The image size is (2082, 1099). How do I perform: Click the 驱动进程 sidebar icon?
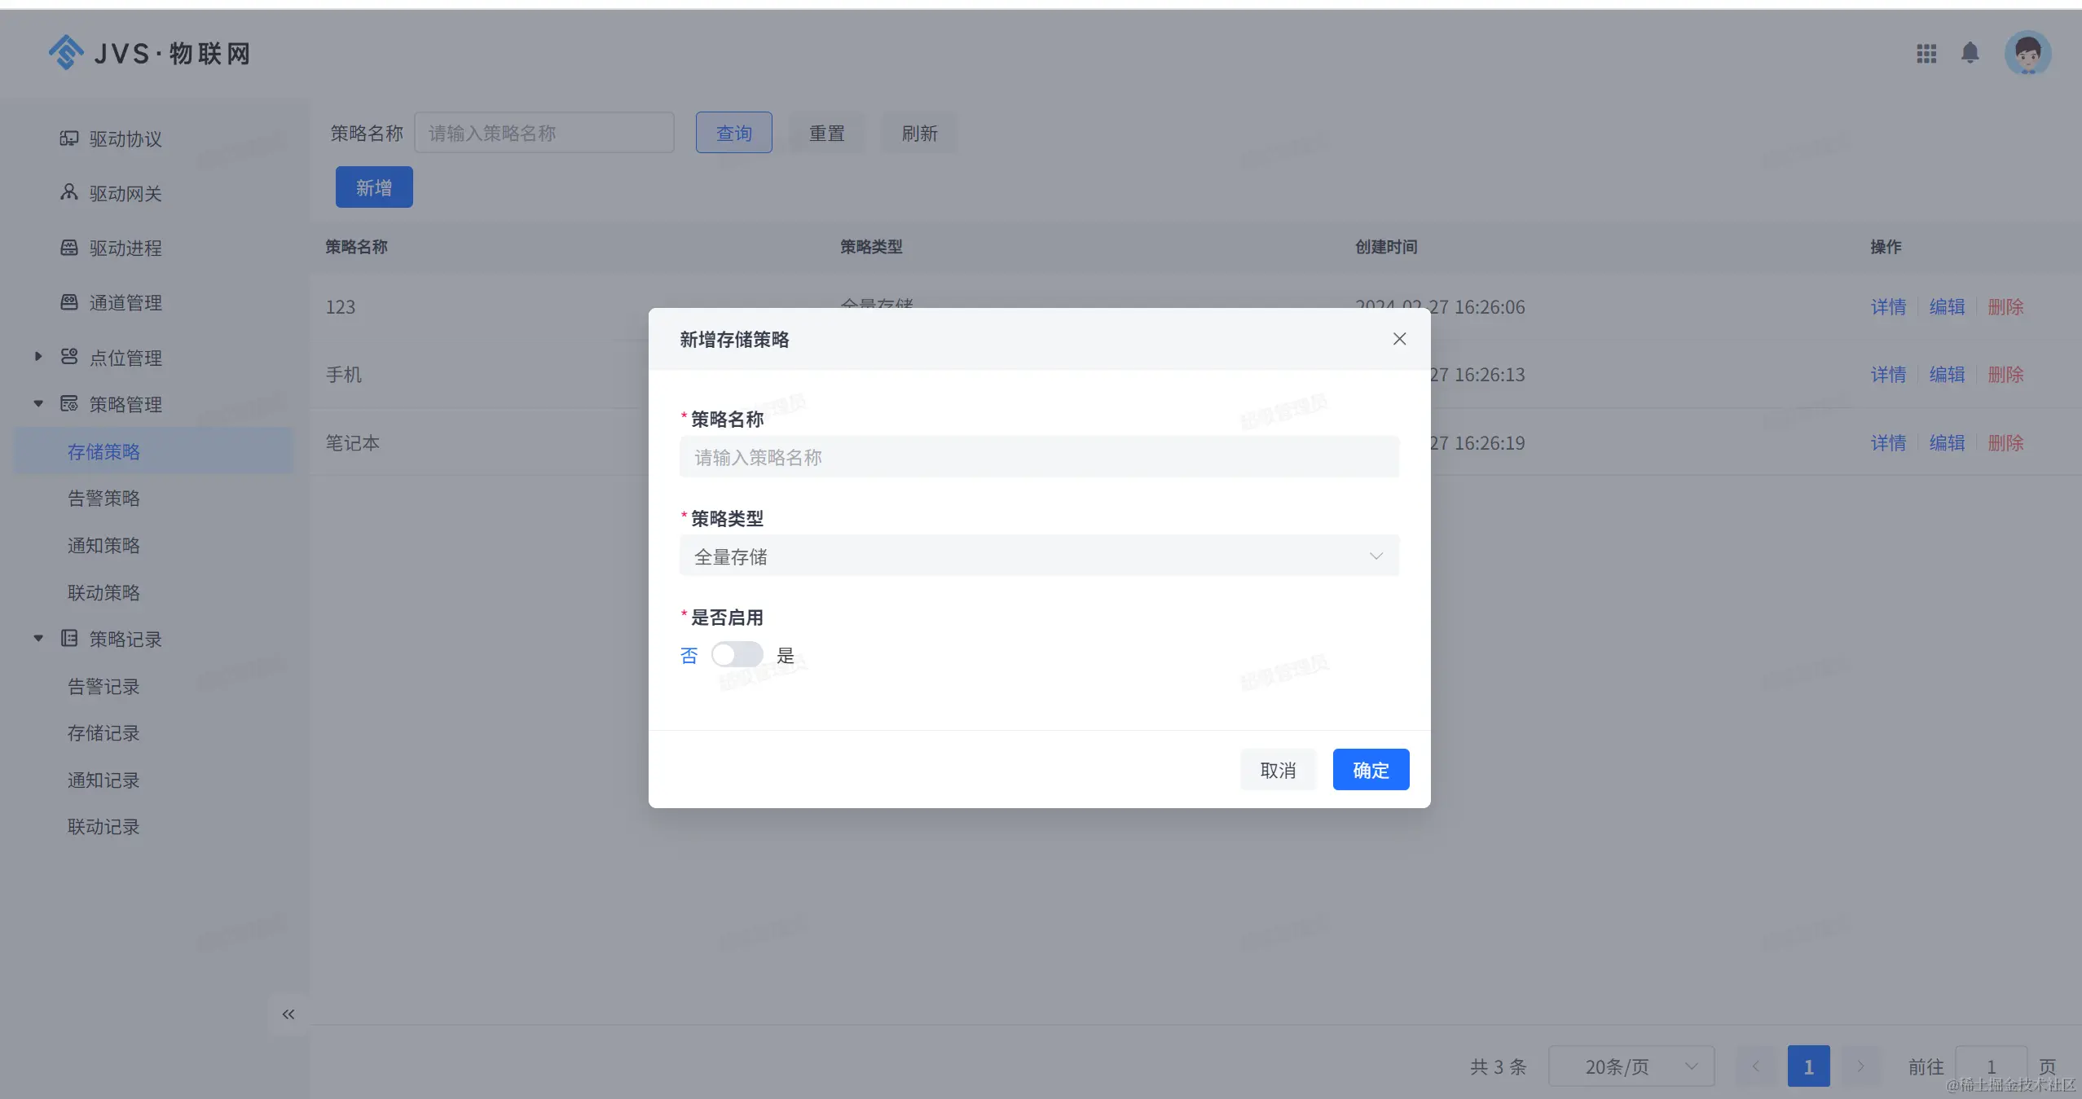(x=69, y=248)
